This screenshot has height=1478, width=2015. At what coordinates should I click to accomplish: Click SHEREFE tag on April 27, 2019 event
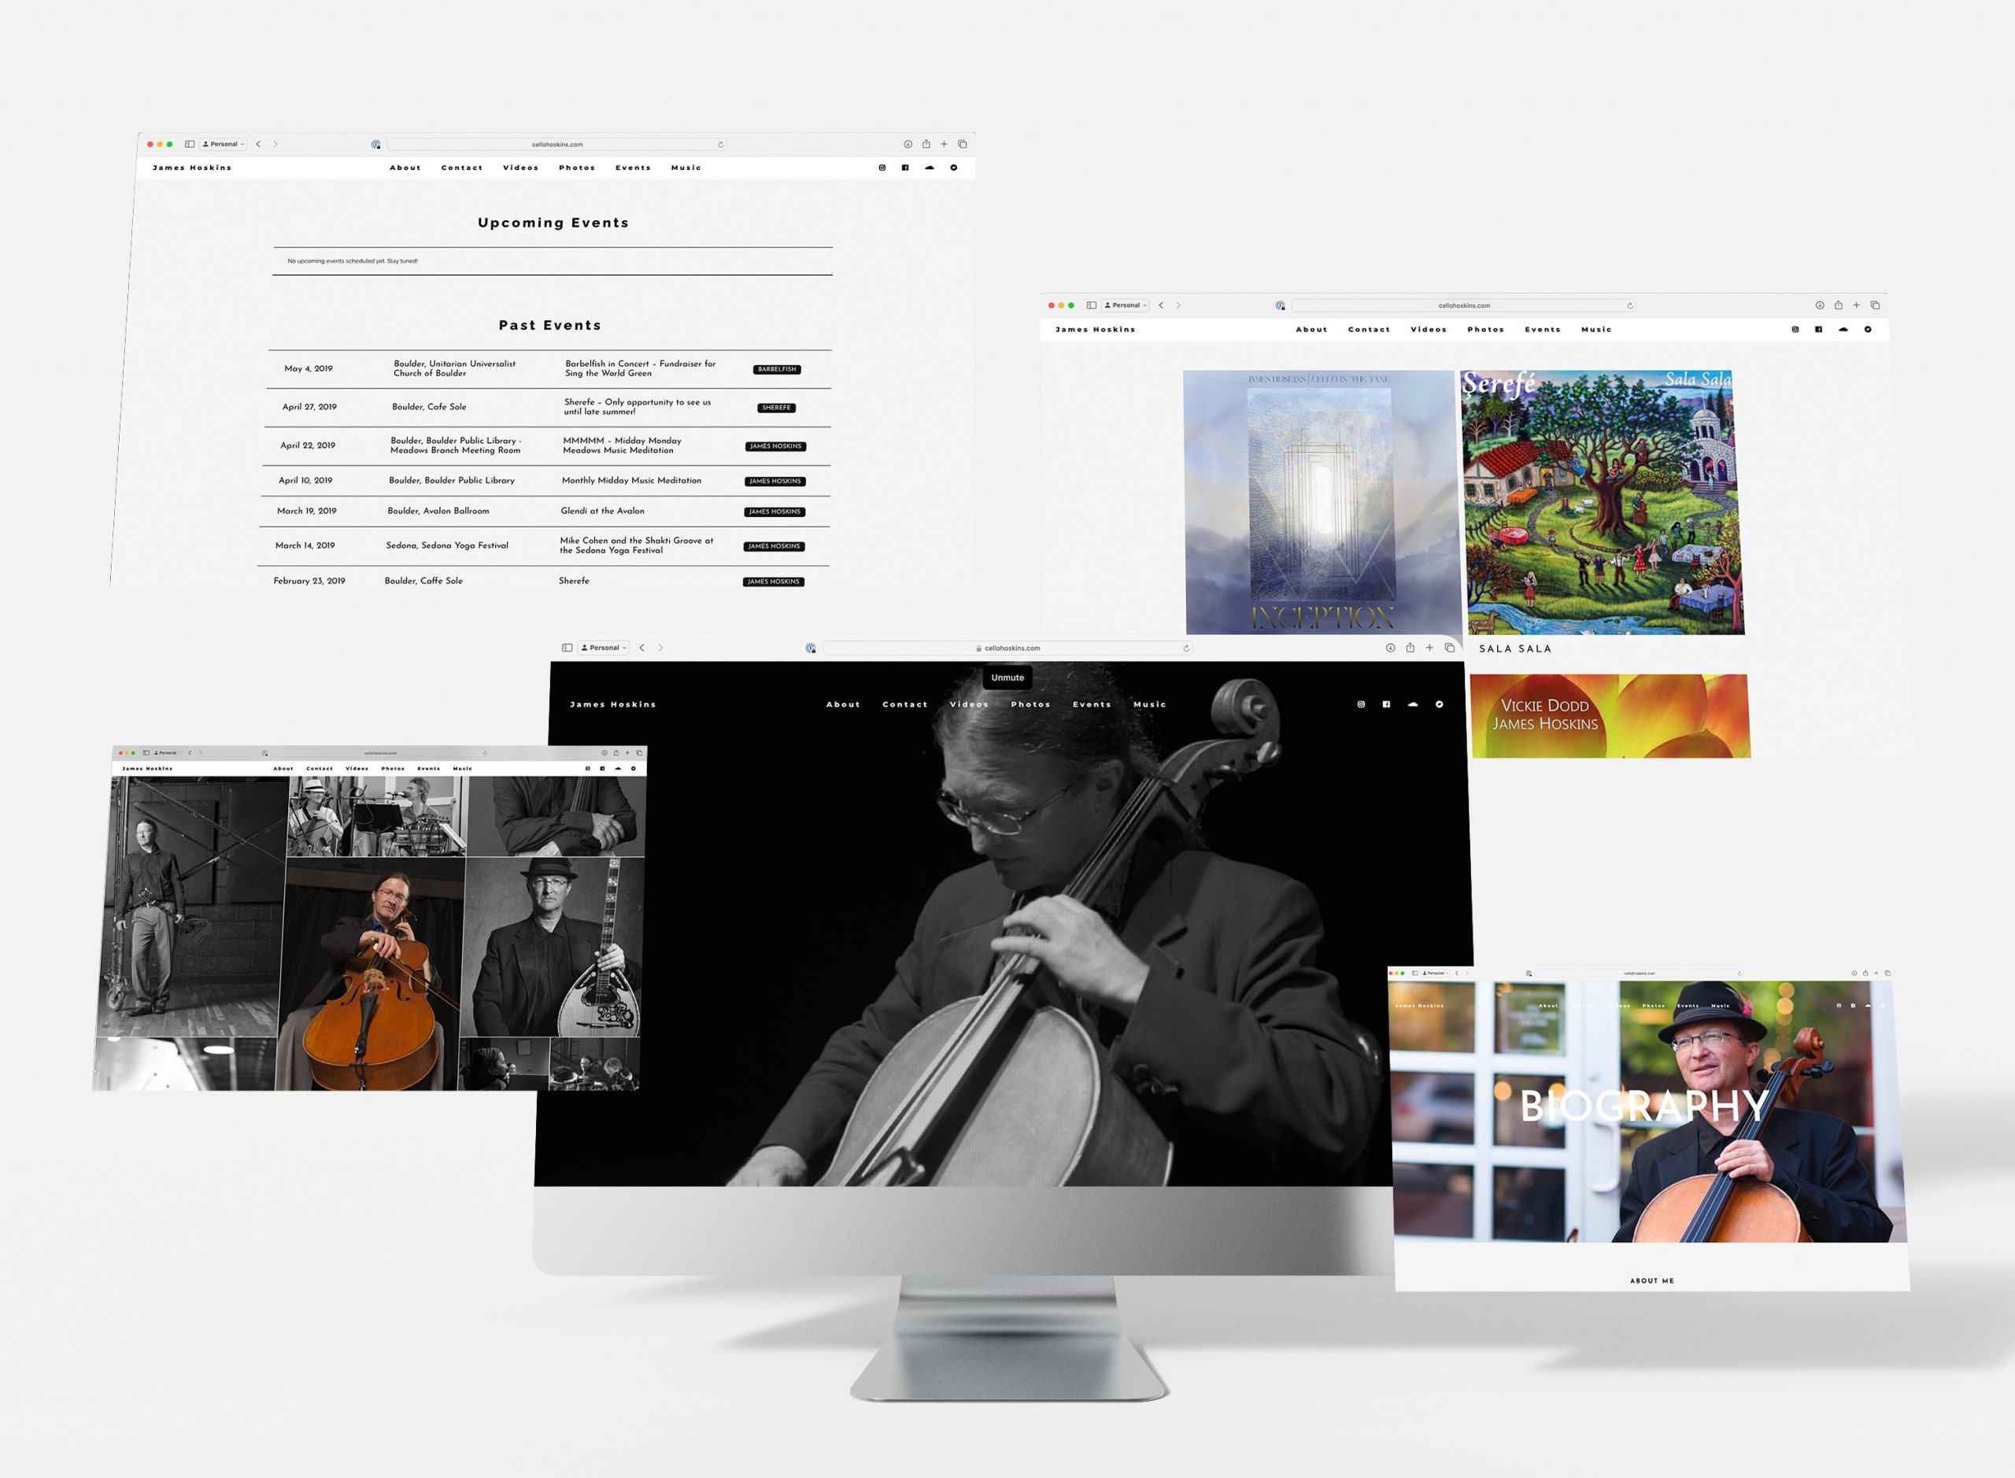776,408
